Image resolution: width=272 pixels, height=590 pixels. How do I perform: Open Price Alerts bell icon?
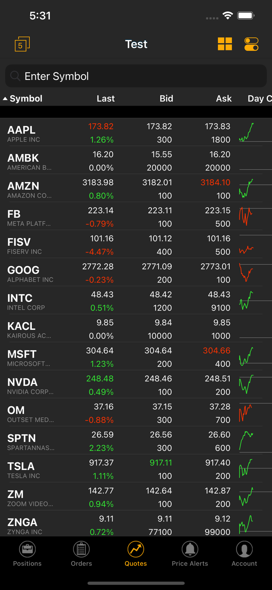190,549
